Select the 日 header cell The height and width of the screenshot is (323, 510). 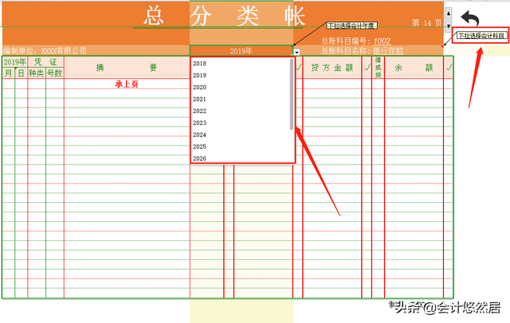pos(22,73)
